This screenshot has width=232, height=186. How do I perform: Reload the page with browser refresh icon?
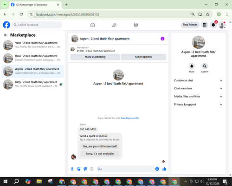[x=21, y=14]
